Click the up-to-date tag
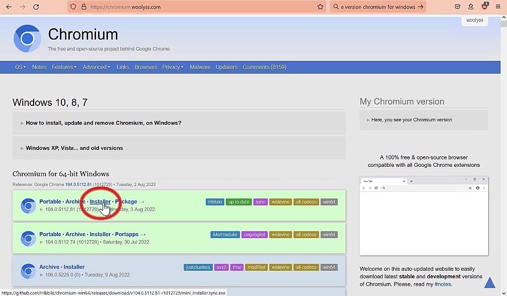 (x=239, y=202)
